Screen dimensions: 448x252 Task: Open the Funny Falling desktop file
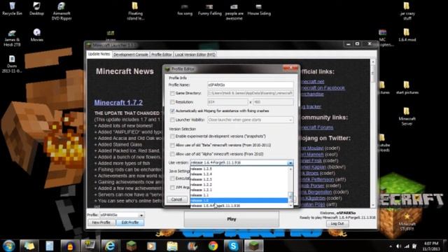pos(210,9)
